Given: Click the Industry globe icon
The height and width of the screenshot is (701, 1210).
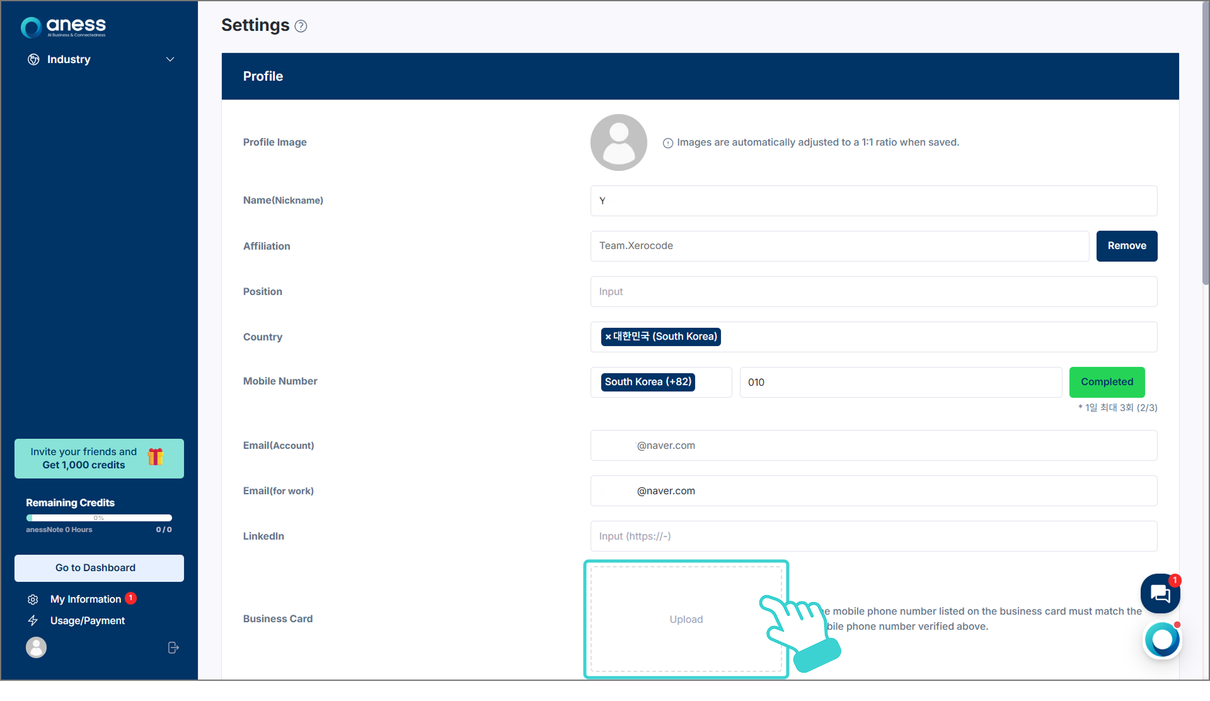Looking at the screenshot, I should (33, 59).
